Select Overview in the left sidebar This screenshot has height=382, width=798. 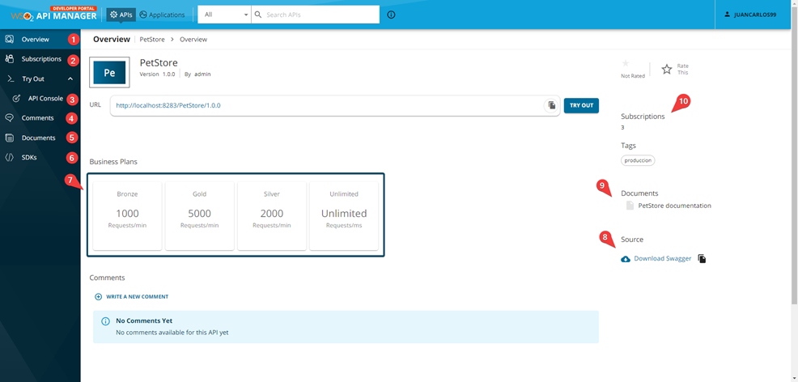(x=36, y=39)
